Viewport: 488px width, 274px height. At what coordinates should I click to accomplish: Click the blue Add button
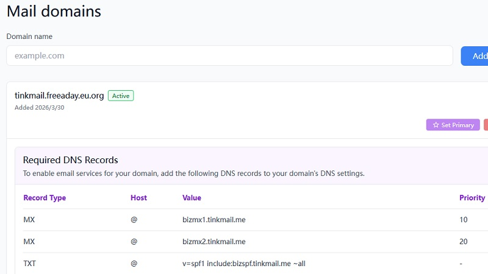click(476, 56)
